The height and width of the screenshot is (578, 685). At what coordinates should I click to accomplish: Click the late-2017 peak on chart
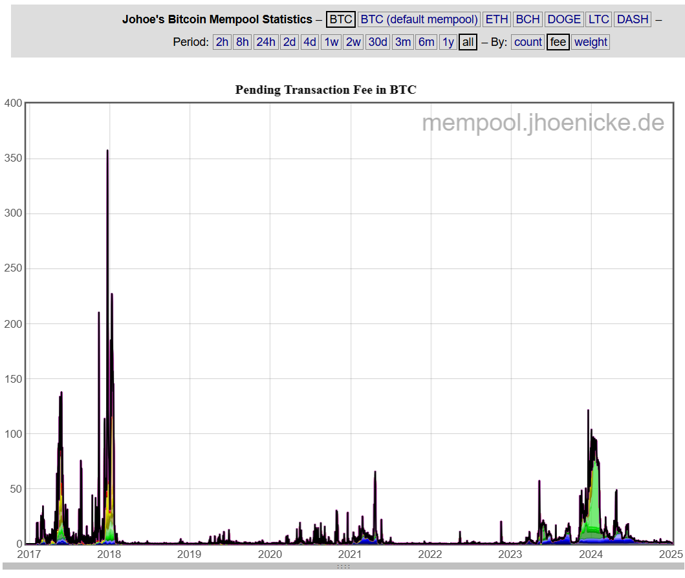pos(107,152)
